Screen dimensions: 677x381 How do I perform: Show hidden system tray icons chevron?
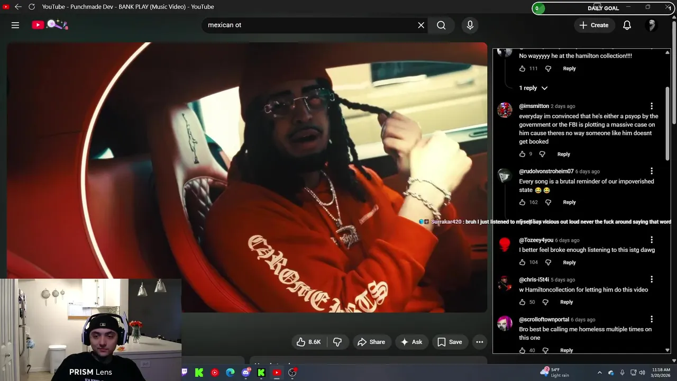pyautogui.click(x=599, y=373)
